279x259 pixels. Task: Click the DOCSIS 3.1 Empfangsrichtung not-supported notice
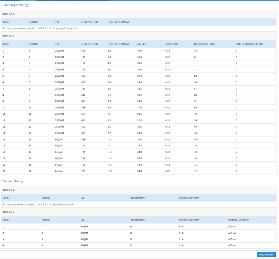tap(40, 28)
